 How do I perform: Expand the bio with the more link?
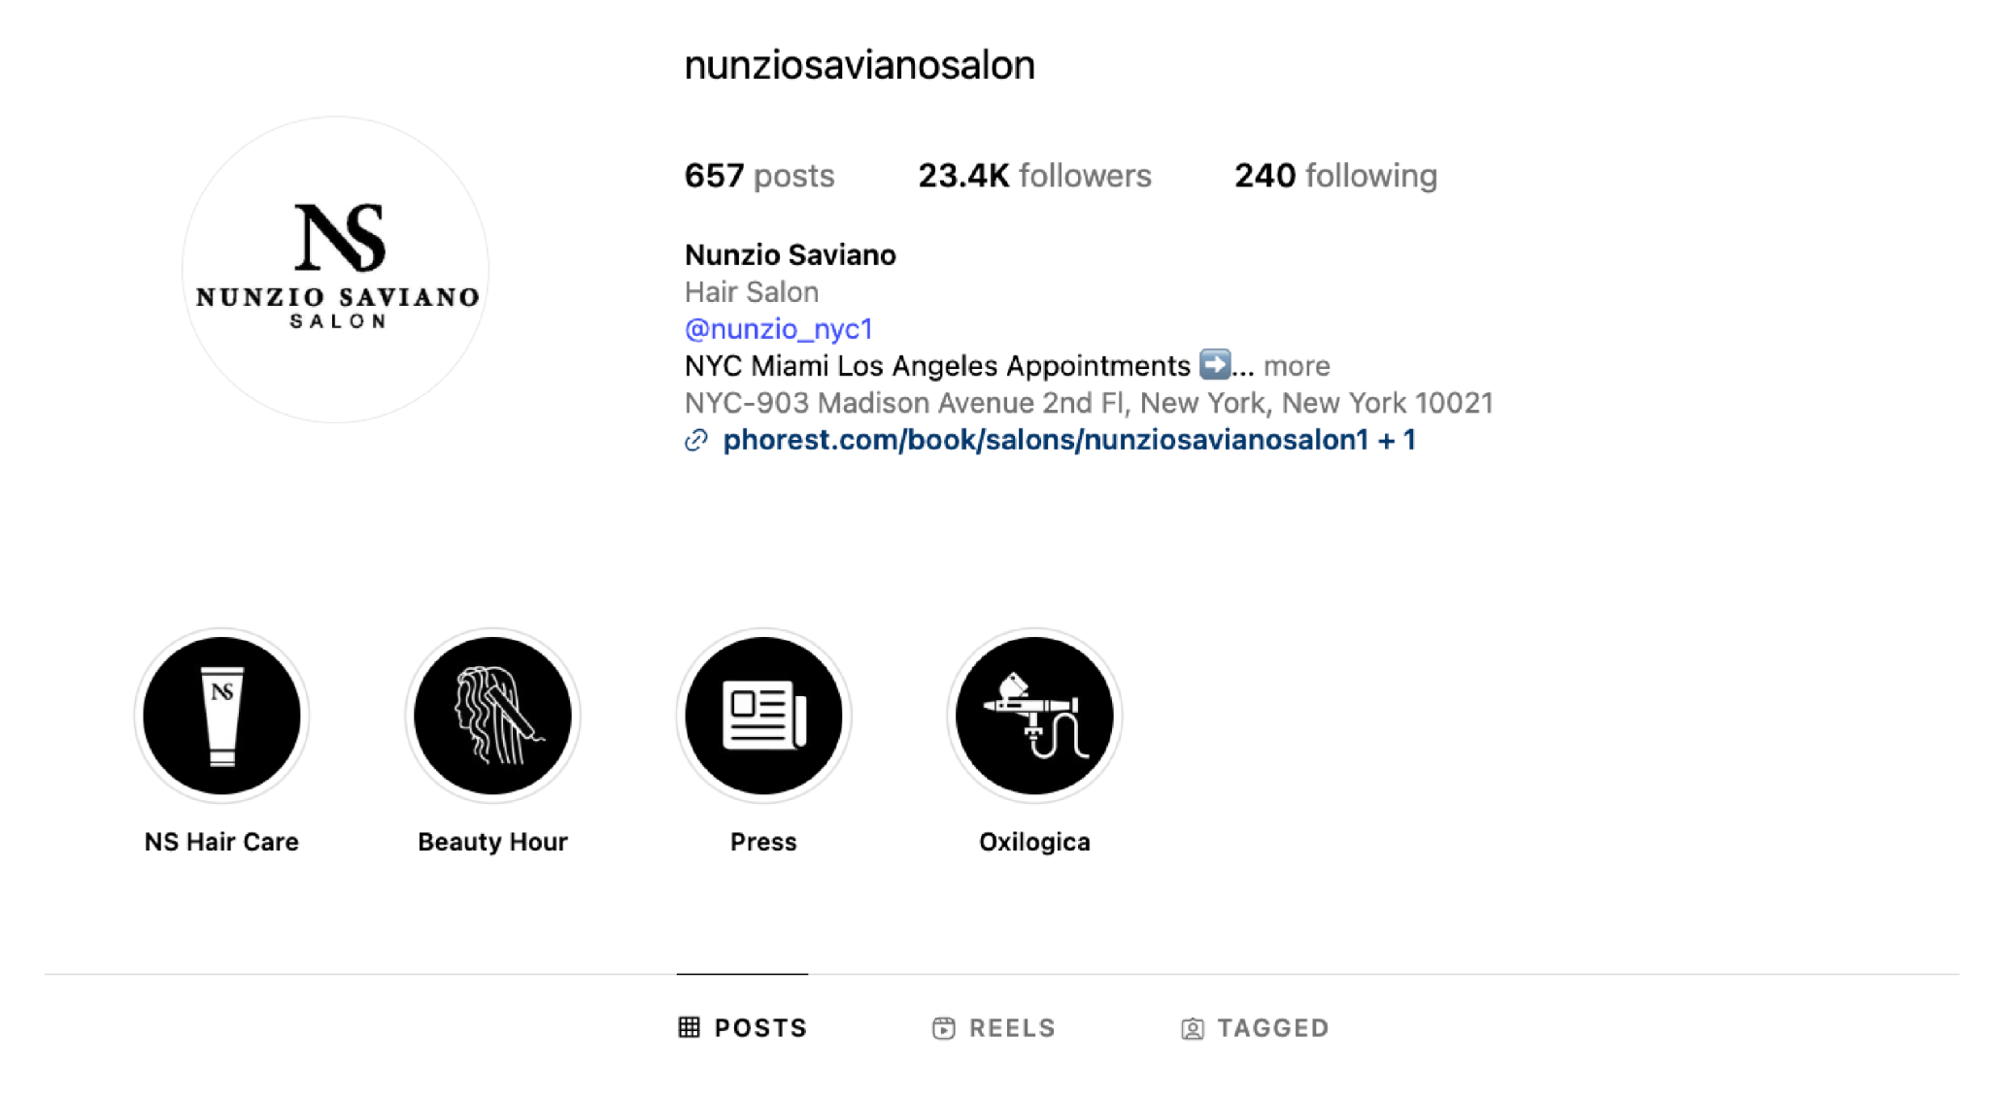(1297, 366)
